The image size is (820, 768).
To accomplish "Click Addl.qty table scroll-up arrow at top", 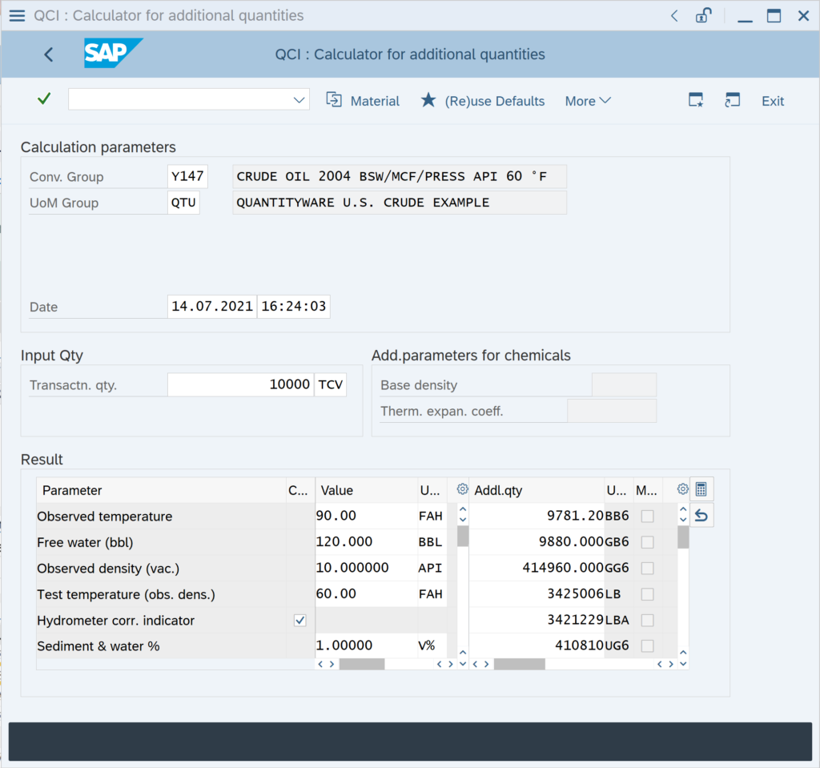I will pyautogui.click(x=683, y=509).
